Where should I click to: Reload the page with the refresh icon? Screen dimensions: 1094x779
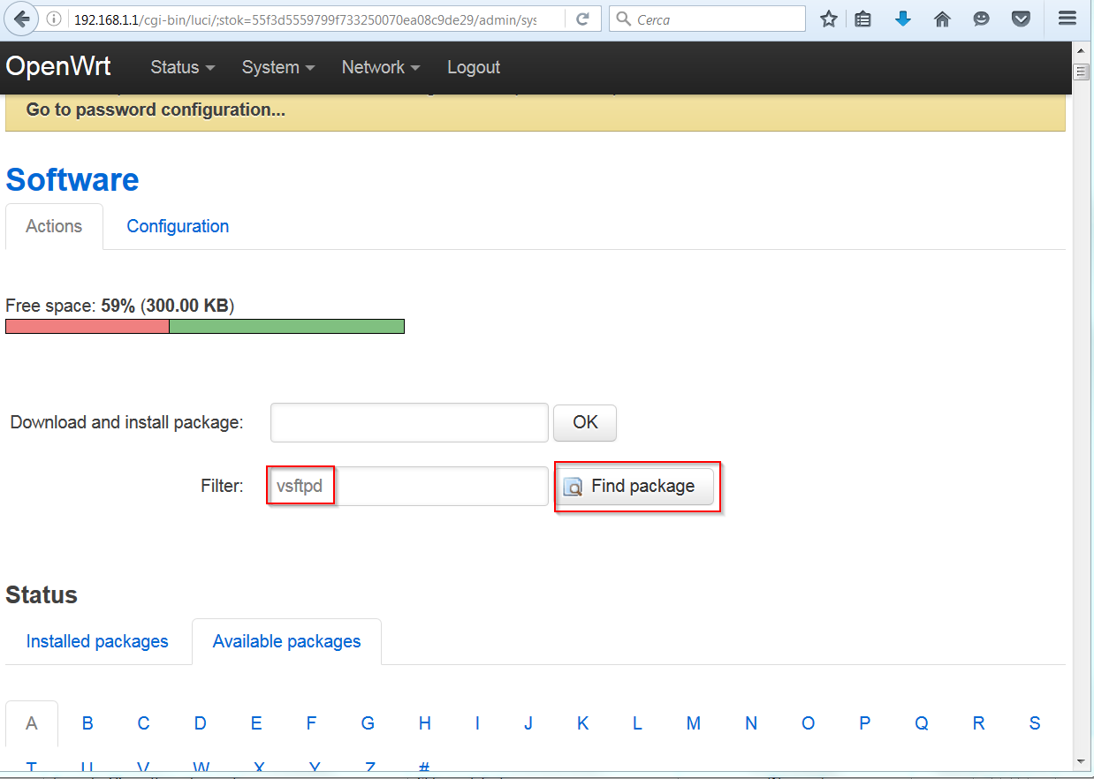click(x=582, y=19)
